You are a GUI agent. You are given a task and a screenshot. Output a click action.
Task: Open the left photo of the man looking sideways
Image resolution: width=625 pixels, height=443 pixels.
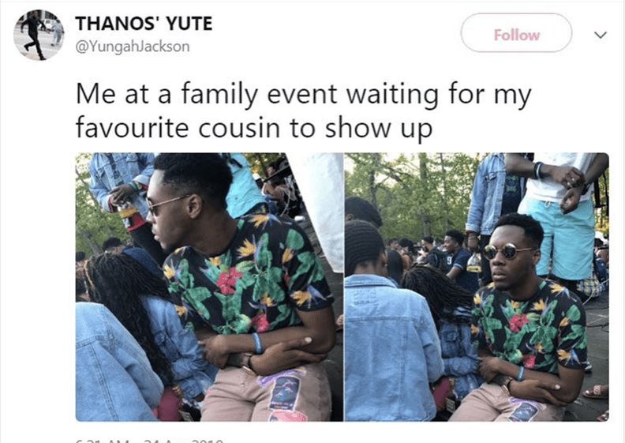[209, 287]
